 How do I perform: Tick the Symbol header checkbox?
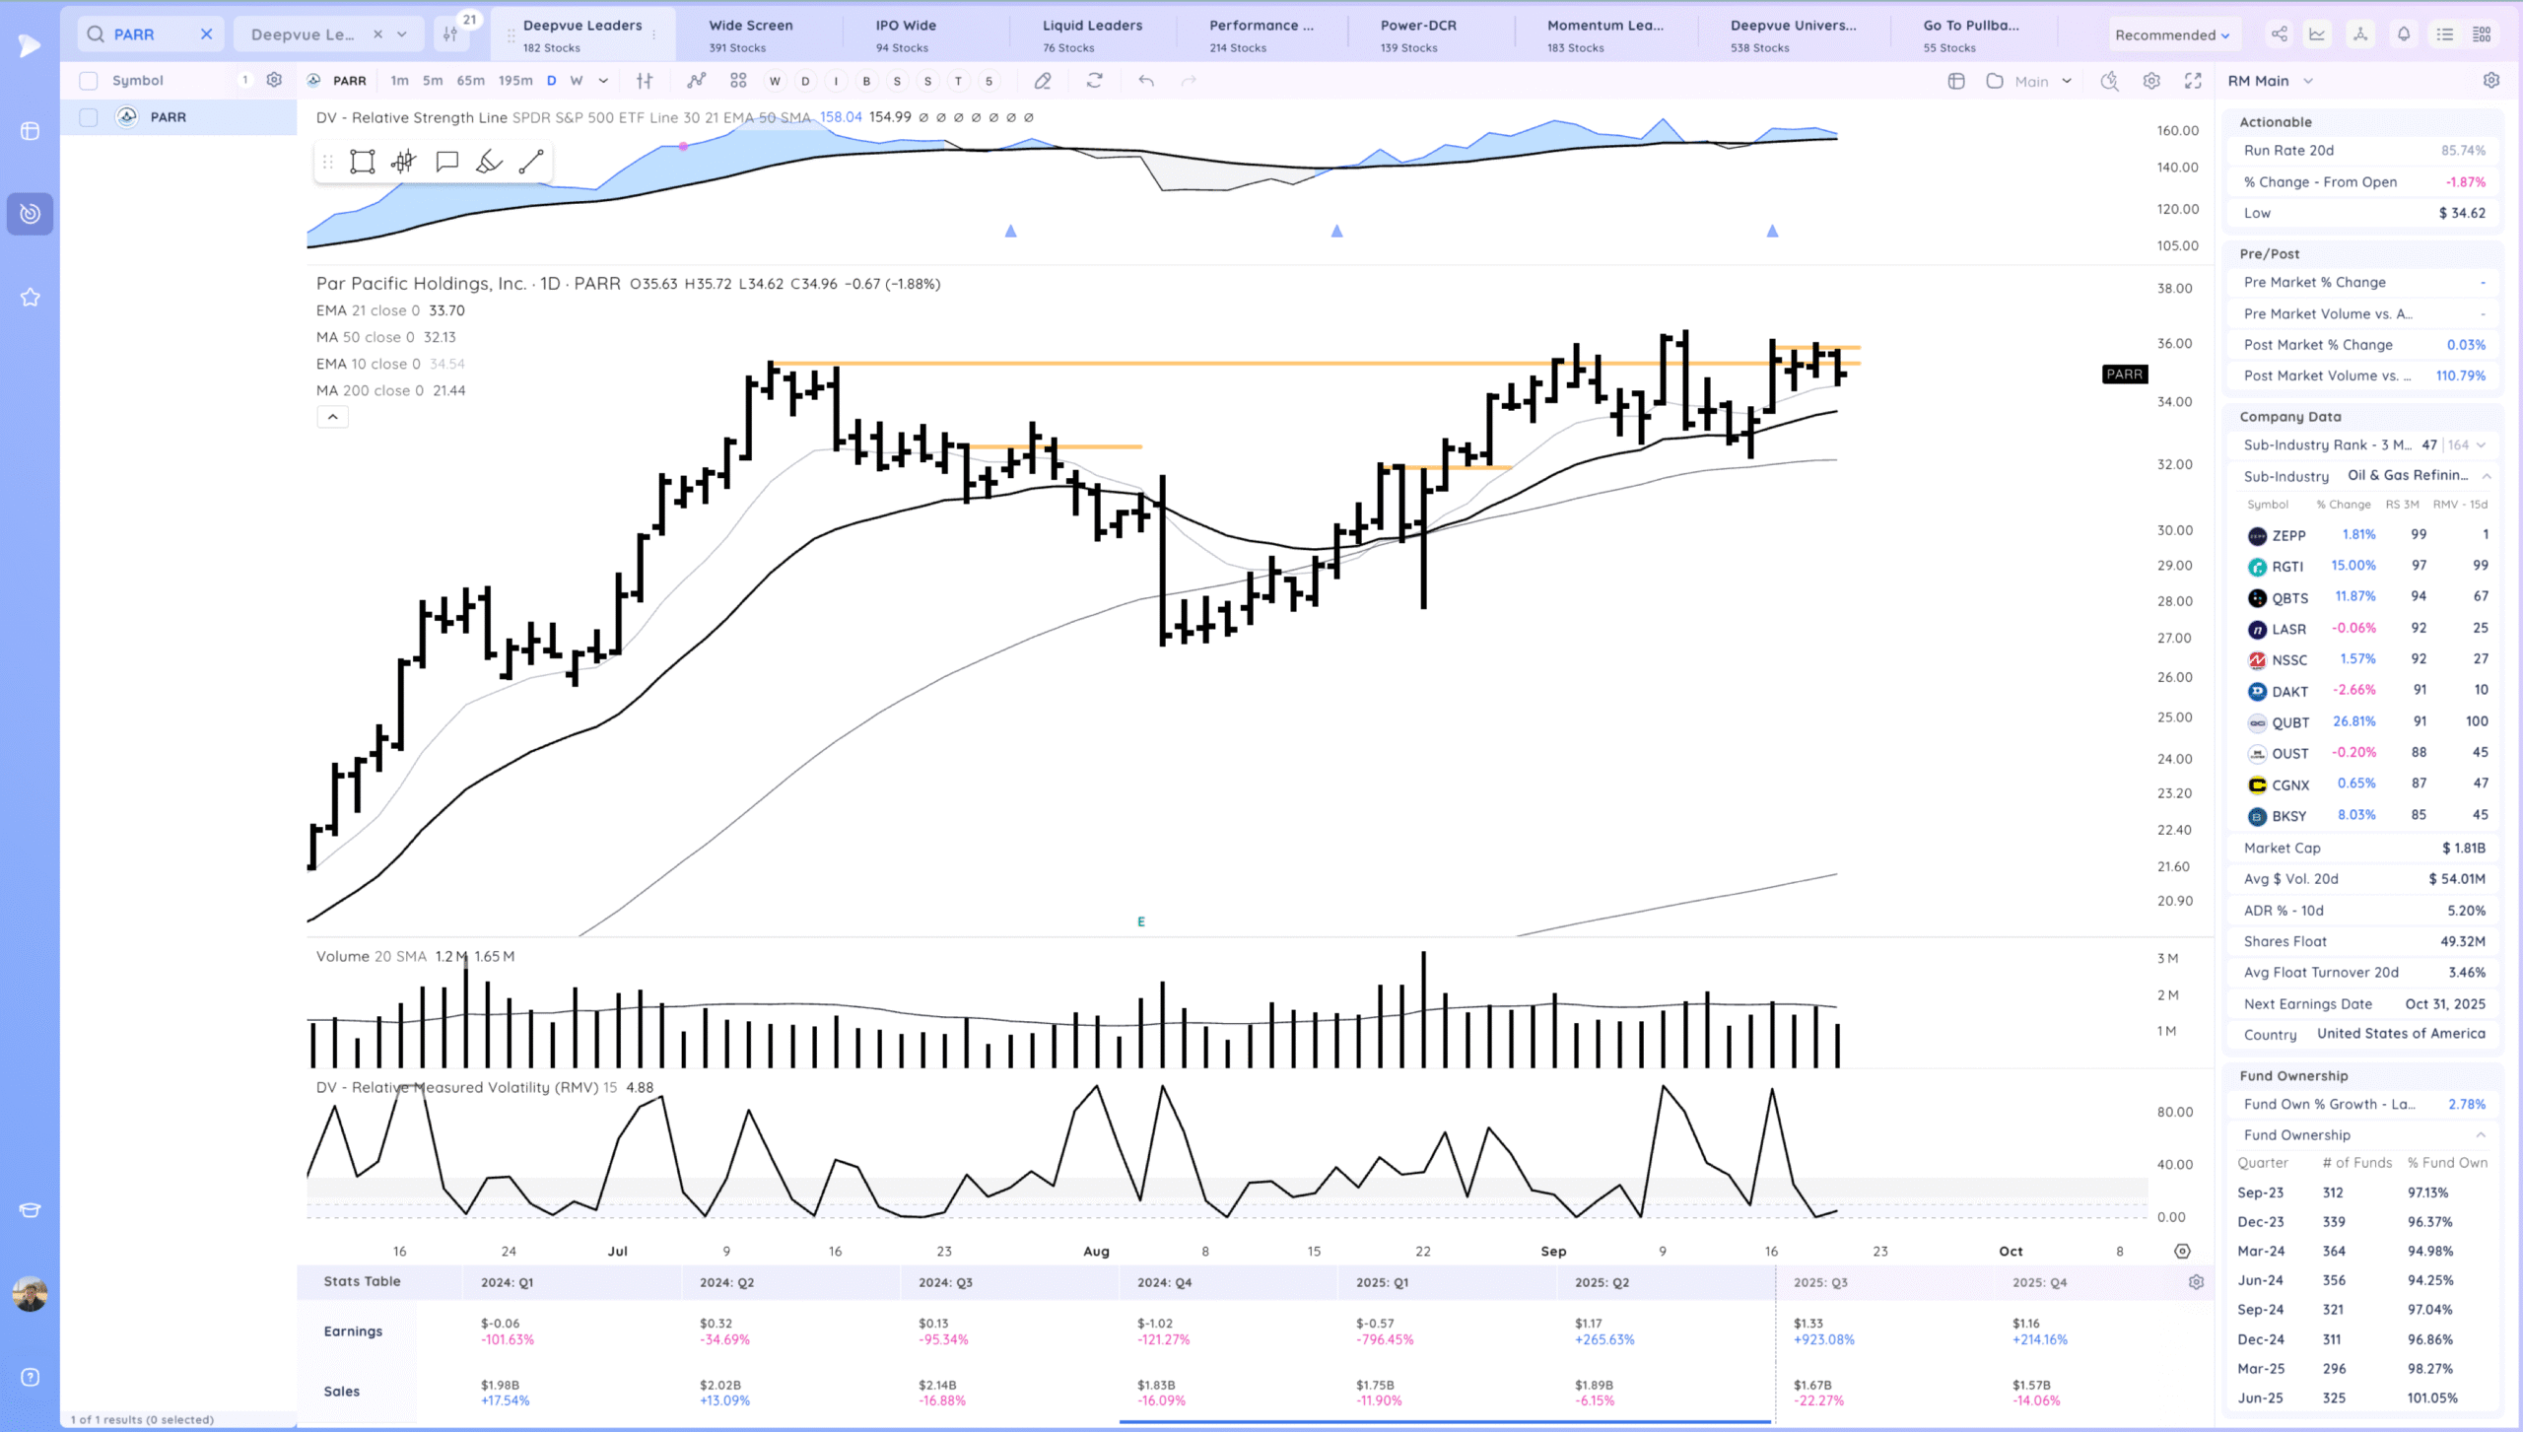coord(89,81)
